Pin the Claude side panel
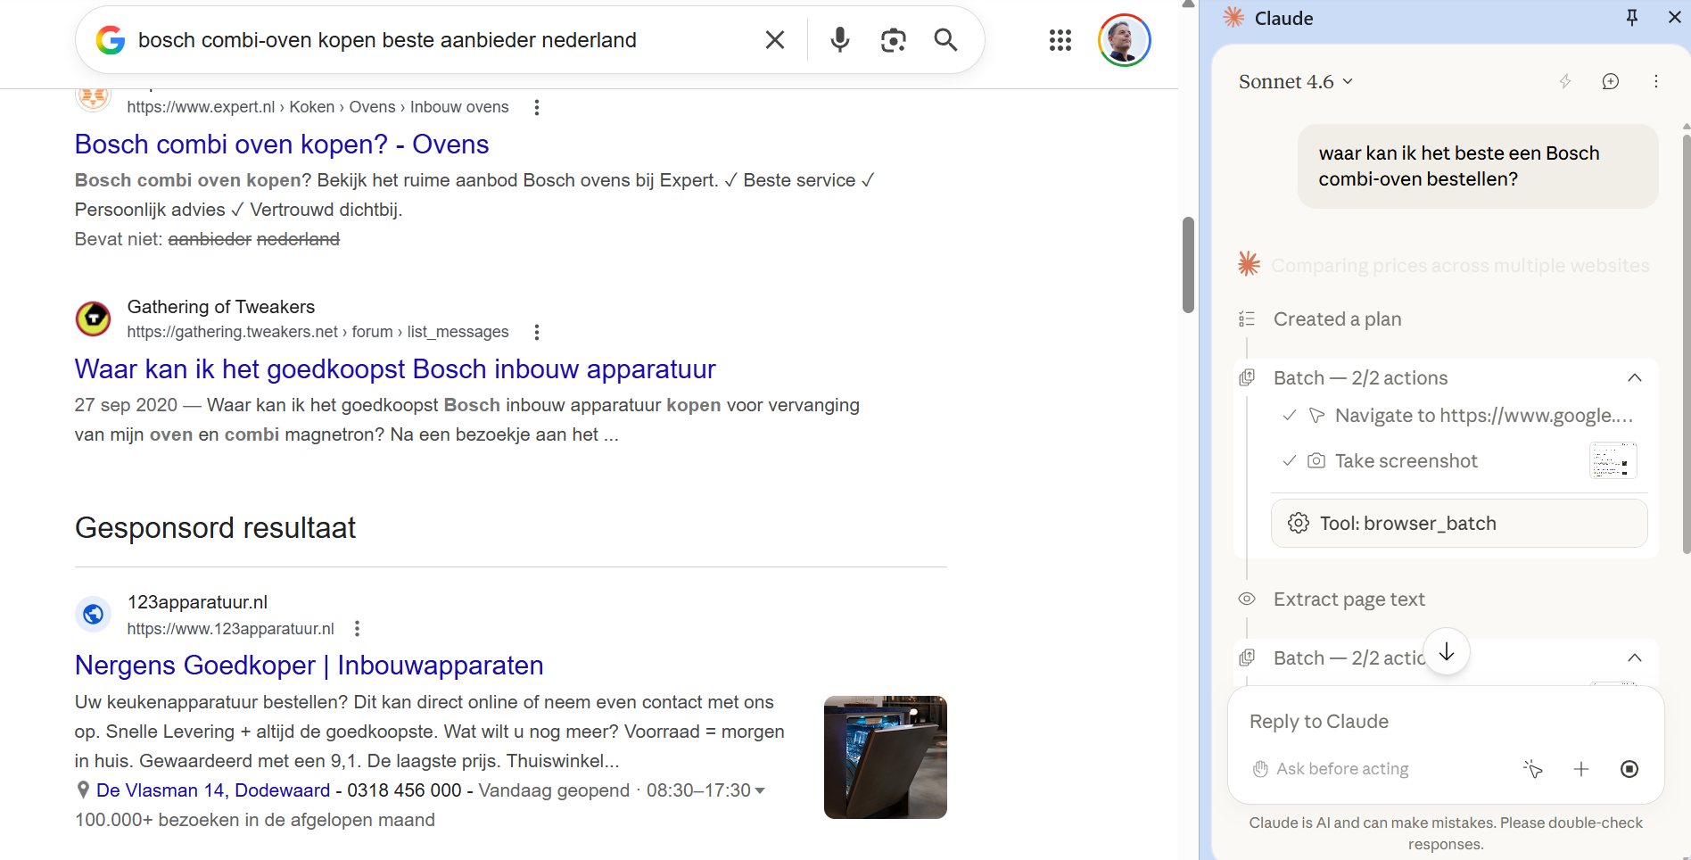Image resolution: width=1691 pixels, height=860 pixels. pos(1631,18)
